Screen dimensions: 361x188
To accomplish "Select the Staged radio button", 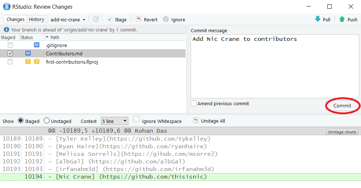I will click(21, 121).
